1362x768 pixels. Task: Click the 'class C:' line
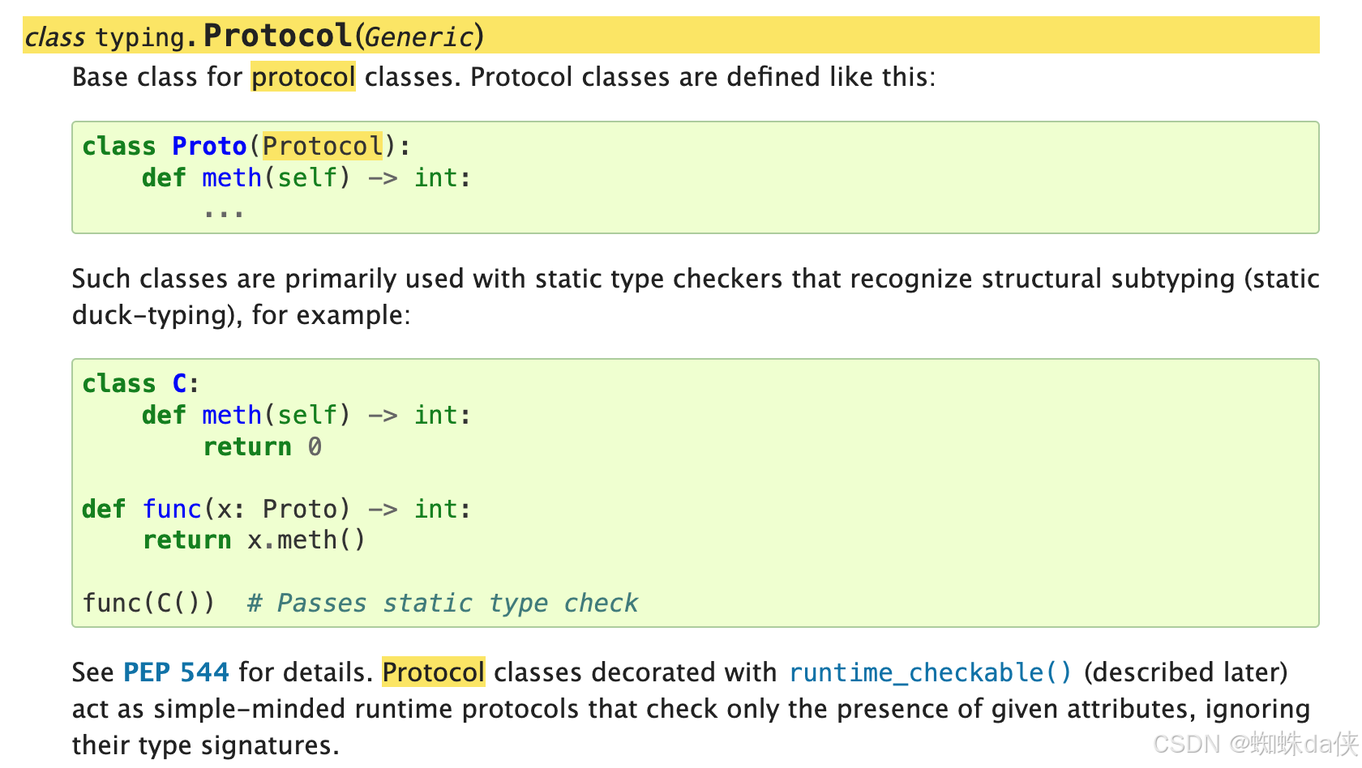click(141, 383)
